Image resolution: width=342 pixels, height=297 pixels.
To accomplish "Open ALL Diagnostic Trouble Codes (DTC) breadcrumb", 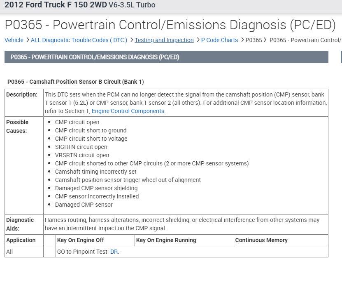I will pyautogui.click(x=79, y=40).
